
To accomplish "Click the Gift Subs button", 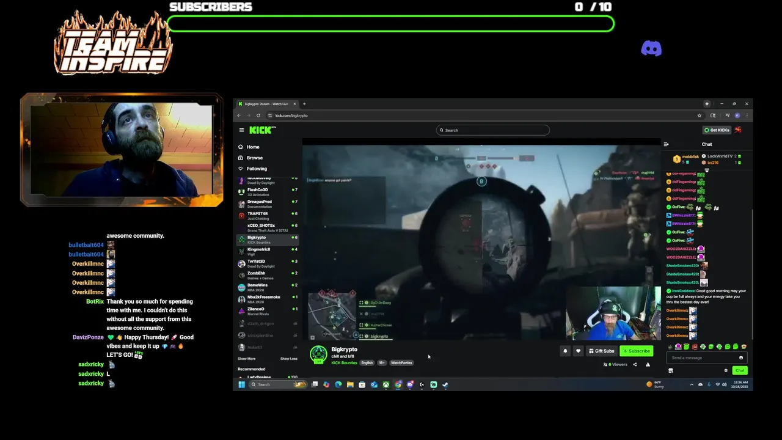I will 601,351.
